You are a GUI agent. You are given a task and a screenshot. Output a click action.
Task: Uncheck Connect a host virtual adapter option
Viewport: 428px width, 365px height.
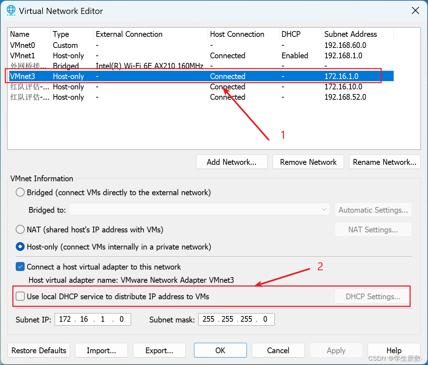(20, 267)
